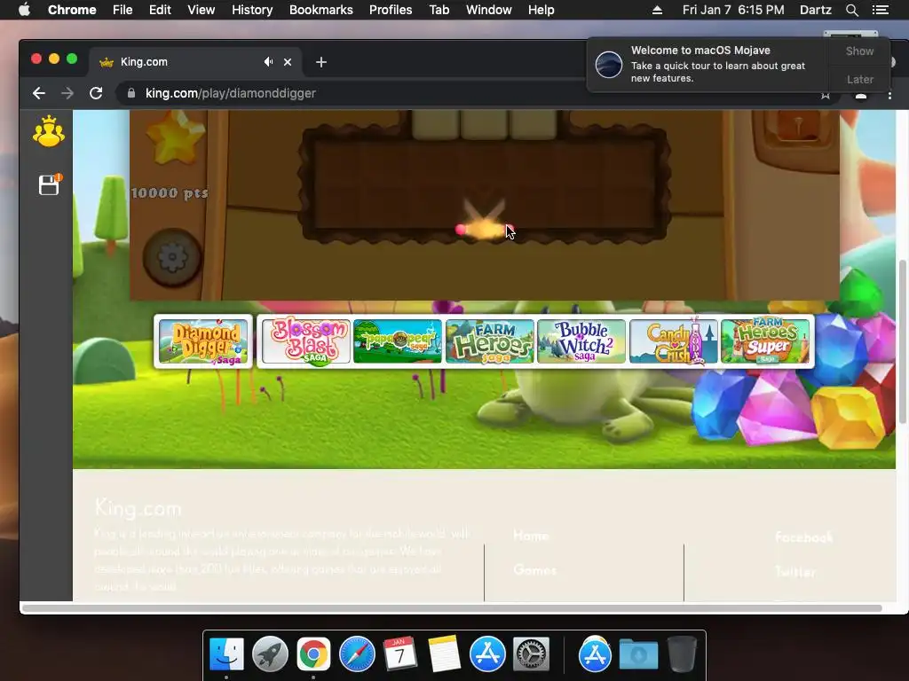
Task: Open a new tab with the plus button
Action: (x=321, y=62)
